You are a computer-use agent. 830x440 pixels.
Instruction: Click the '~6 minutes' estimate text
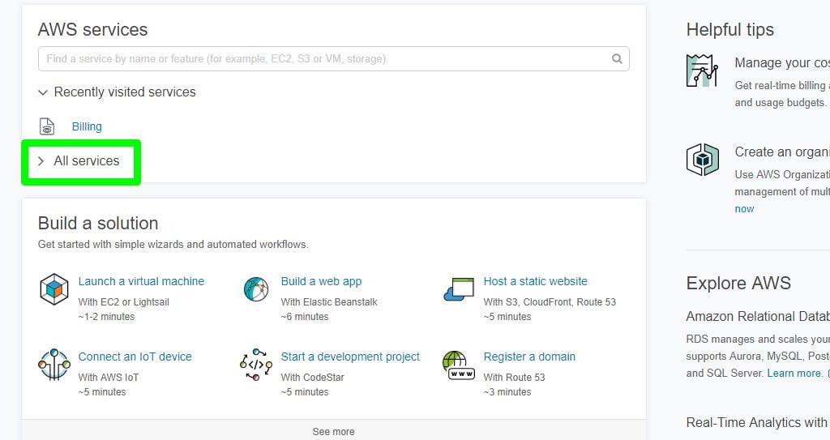point(305,317)
